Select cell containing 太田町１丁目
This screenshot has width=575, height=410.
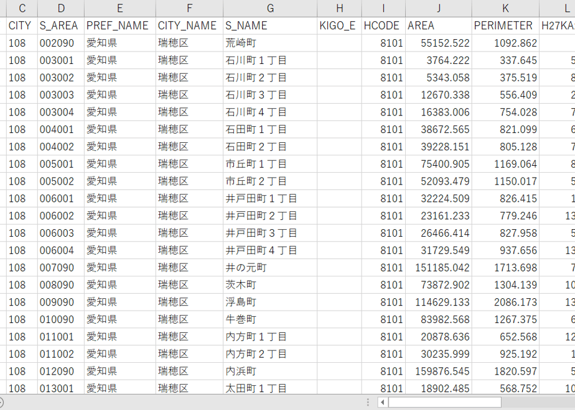270,388
